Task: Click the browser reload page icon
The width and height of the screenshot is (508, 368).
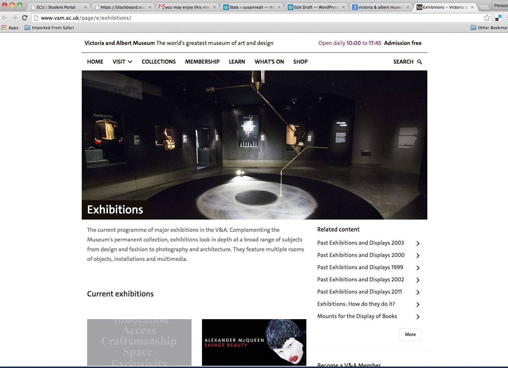Action: [24, 18]
